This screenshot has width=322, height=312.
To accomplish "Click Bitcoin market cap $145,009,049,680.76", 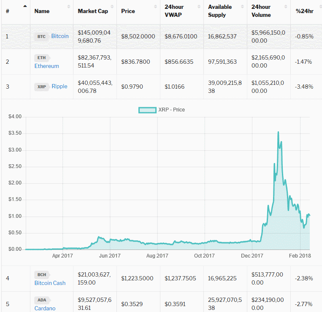I will pos(94,37).
